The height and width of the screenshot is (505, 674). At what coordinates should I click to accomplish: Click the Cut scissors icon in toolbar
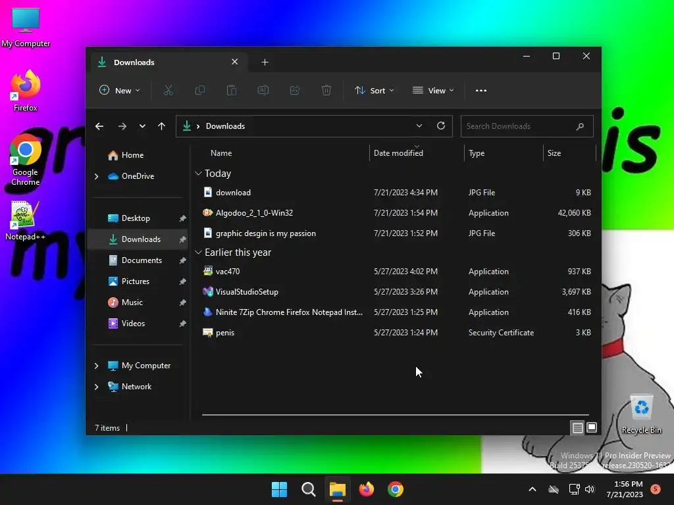coord(168,90)
